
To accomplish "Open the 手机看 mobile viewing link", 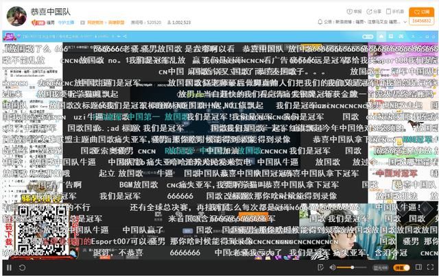I will tap(395, 12).
